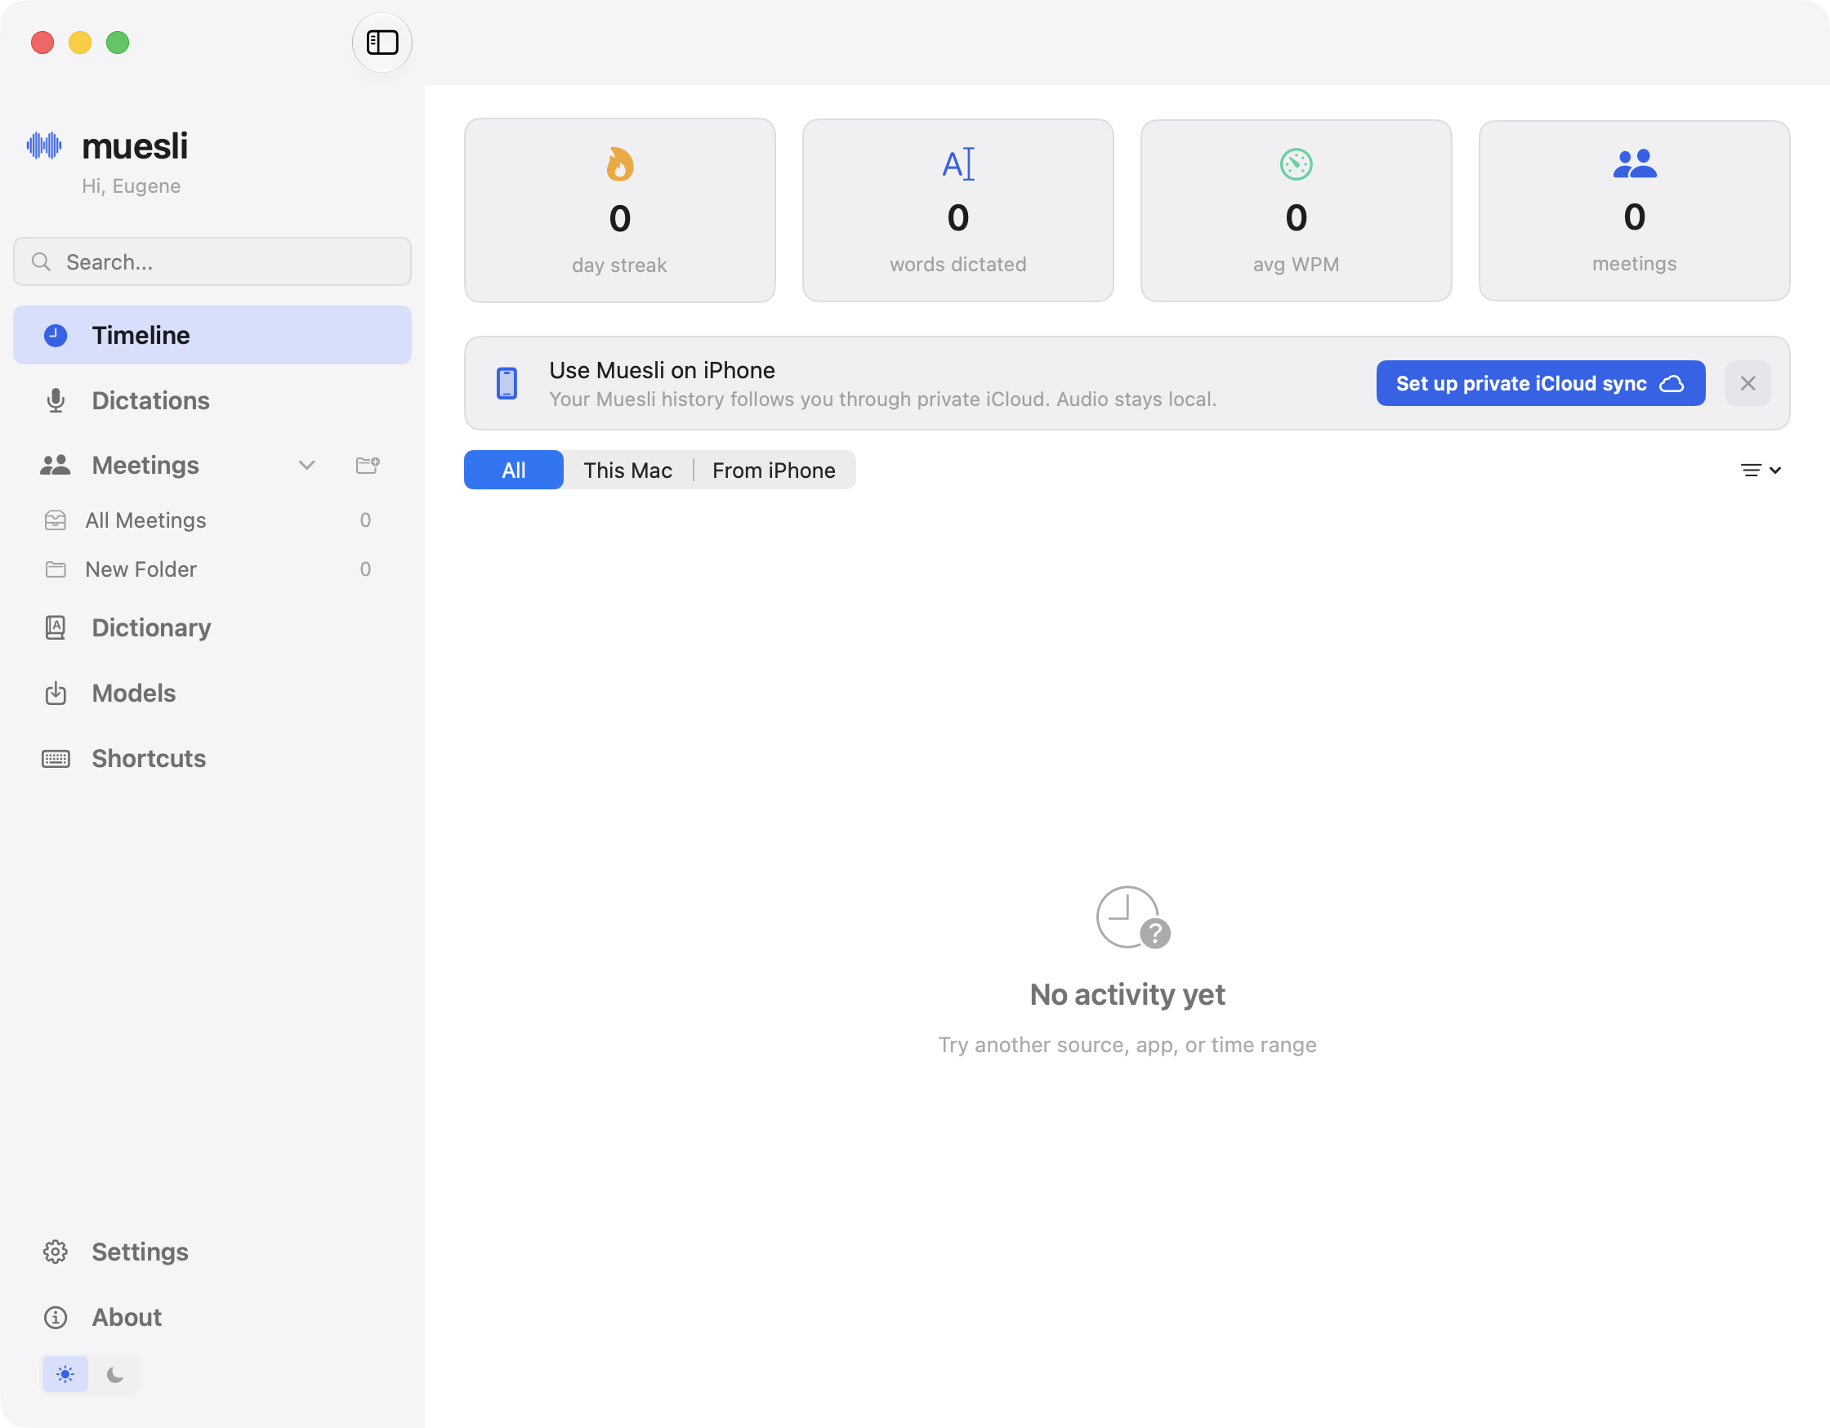The image size is (1830, 1428).
Task: Click the "Use Muesli on iPhone" title
Action: (662, 370)
